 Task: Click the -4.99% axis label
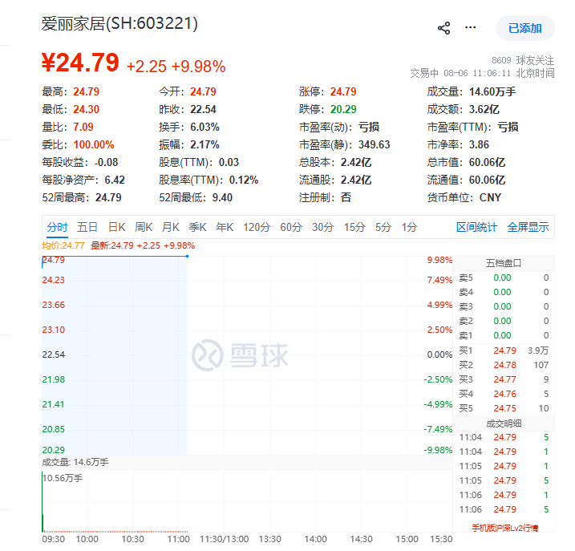click(438, 404)
